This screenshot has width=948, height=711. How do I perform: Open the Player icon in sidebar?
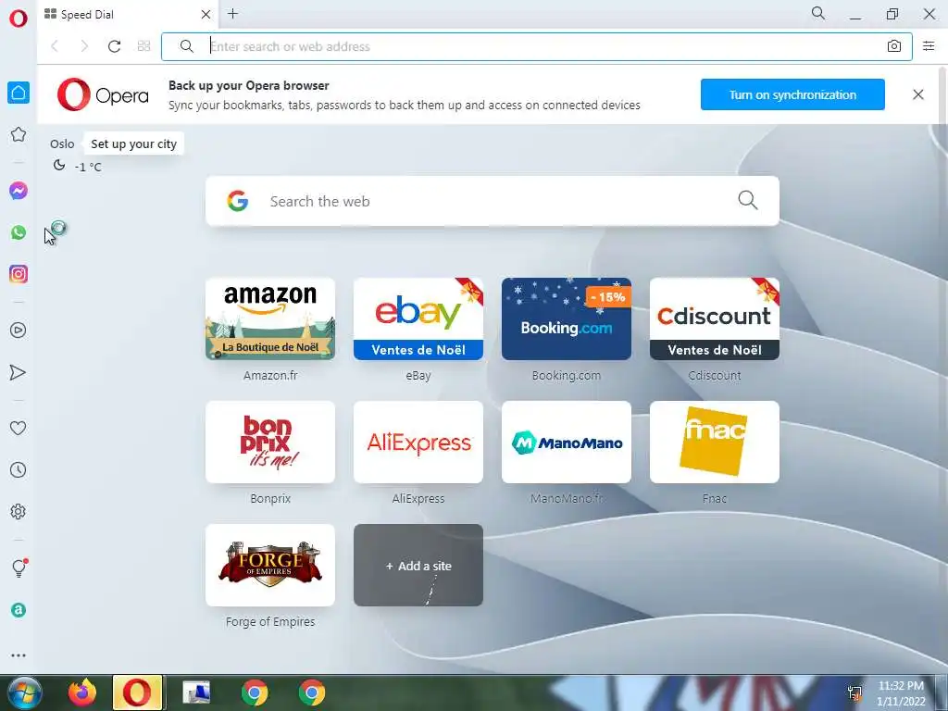tap(19, 331)
